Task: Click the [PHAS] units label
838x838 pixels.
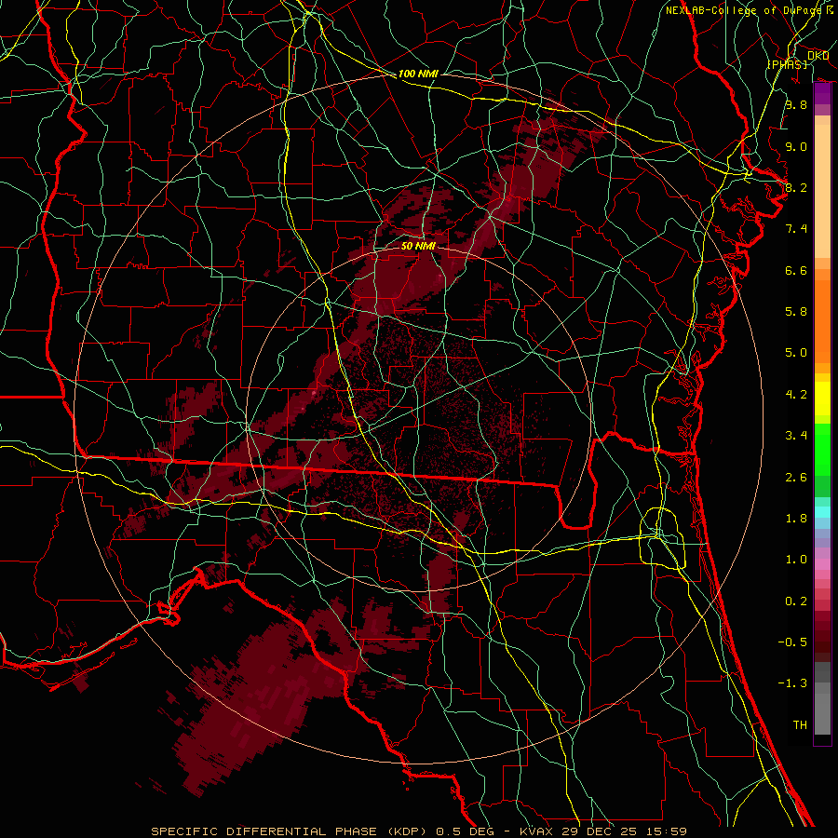Action: [787, 64]
